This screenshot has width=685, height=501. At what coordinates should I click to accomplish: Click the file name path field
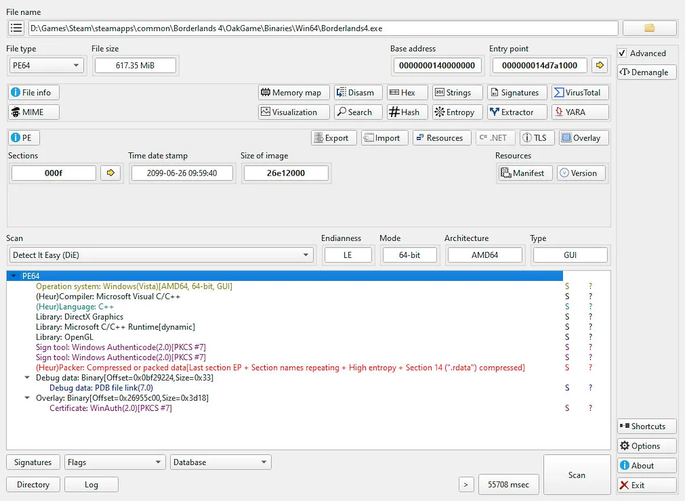(x=323, y=28)
